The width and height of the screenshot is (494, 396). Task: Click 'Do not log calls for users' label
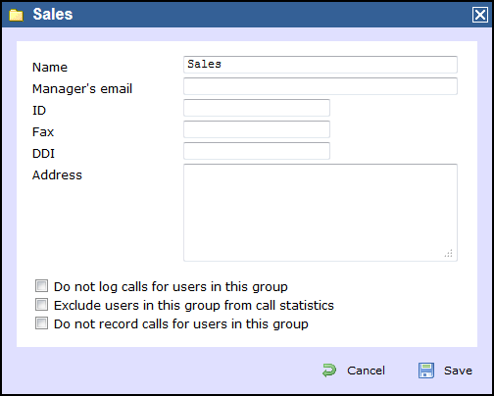click(171, 287)
